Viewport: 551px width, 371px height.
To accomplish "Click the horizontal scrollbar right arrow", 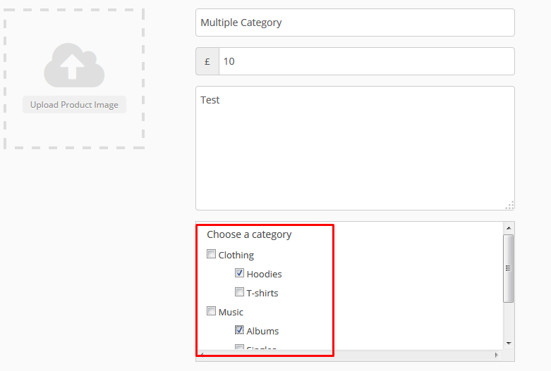I will coord(496,355).
